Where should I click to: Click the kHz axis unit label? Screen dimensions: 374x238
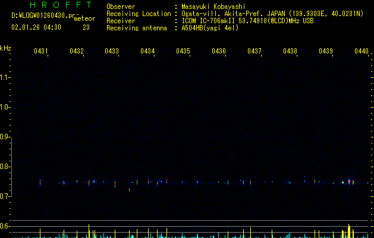5,48
